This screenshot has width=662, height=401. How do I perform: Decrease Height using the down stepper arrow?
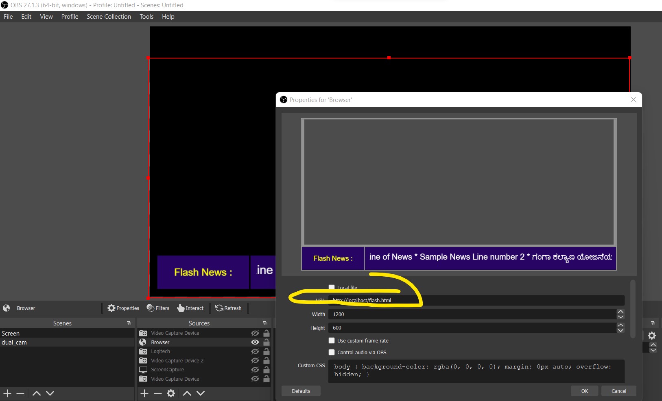pyautogui.click(x=621, y=330)
